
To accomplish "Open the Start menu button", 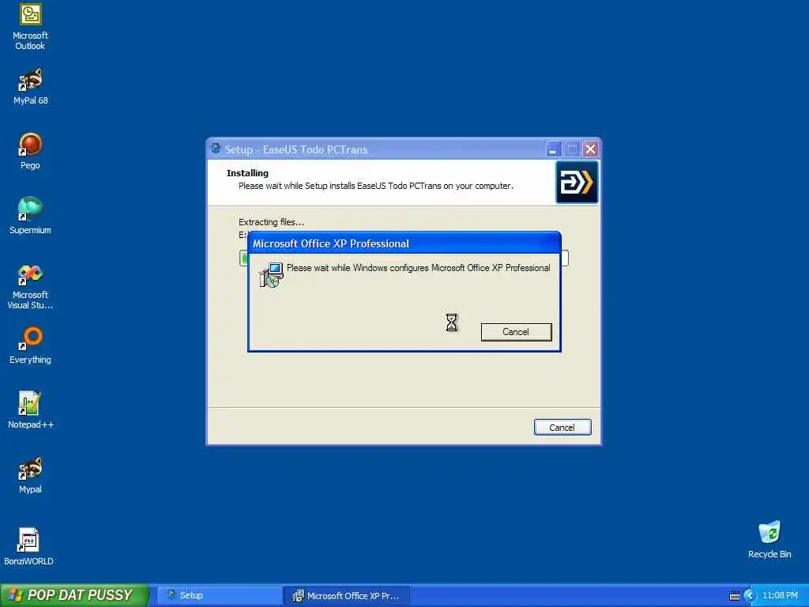I will [x=74, y=595].
